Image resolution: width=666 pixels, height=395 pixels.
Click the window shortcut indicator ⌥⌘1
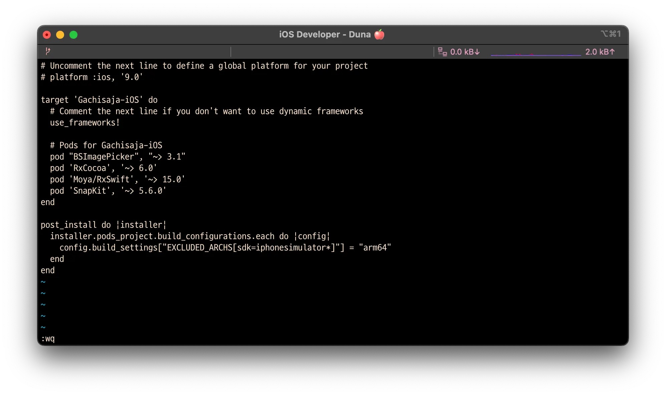point(611,34)
